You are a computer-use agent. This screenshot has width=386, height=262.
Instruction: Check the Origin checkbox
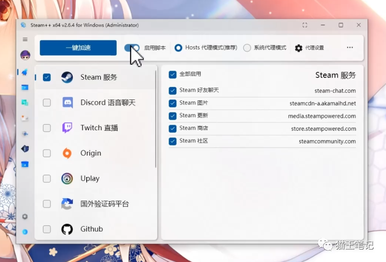point(47,153)
